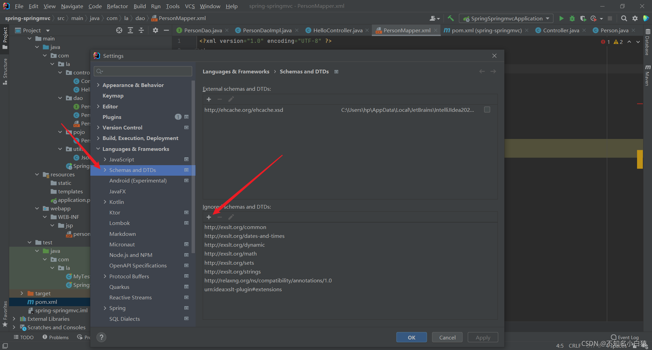Add an ignored schema with plus icon
This screenshot has height=350, width=652.
click(209, 217)
